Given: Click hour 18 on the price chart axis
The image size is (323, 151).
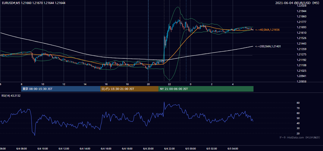Looking at the screenshot, I should (x=127, y=84).
